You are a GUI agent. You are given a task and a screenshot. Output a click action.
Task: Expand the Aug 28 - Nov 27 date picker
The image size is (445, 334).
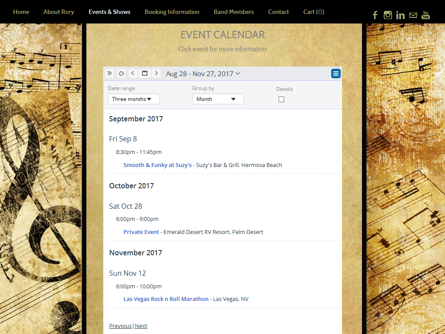(203, 74)
